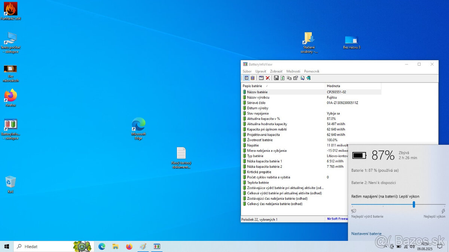
Task: Click the red X delete toolbar icon
Action: pyautogui.click(x=268, y=78)
